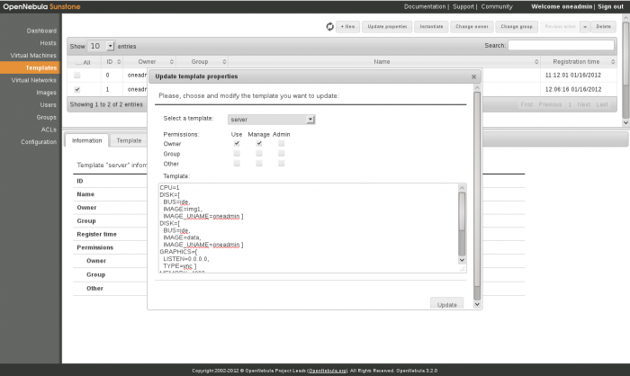The height and width of the screenshot is (376, 630).
Task: Click the Update button in dialog
Action: click(446, 305)
